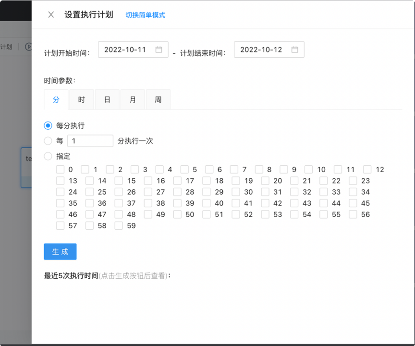This screenshot has height=346, width=415.
Task: Switch to simple mode via 切换简单模式
Action: [x=145, y=15]
